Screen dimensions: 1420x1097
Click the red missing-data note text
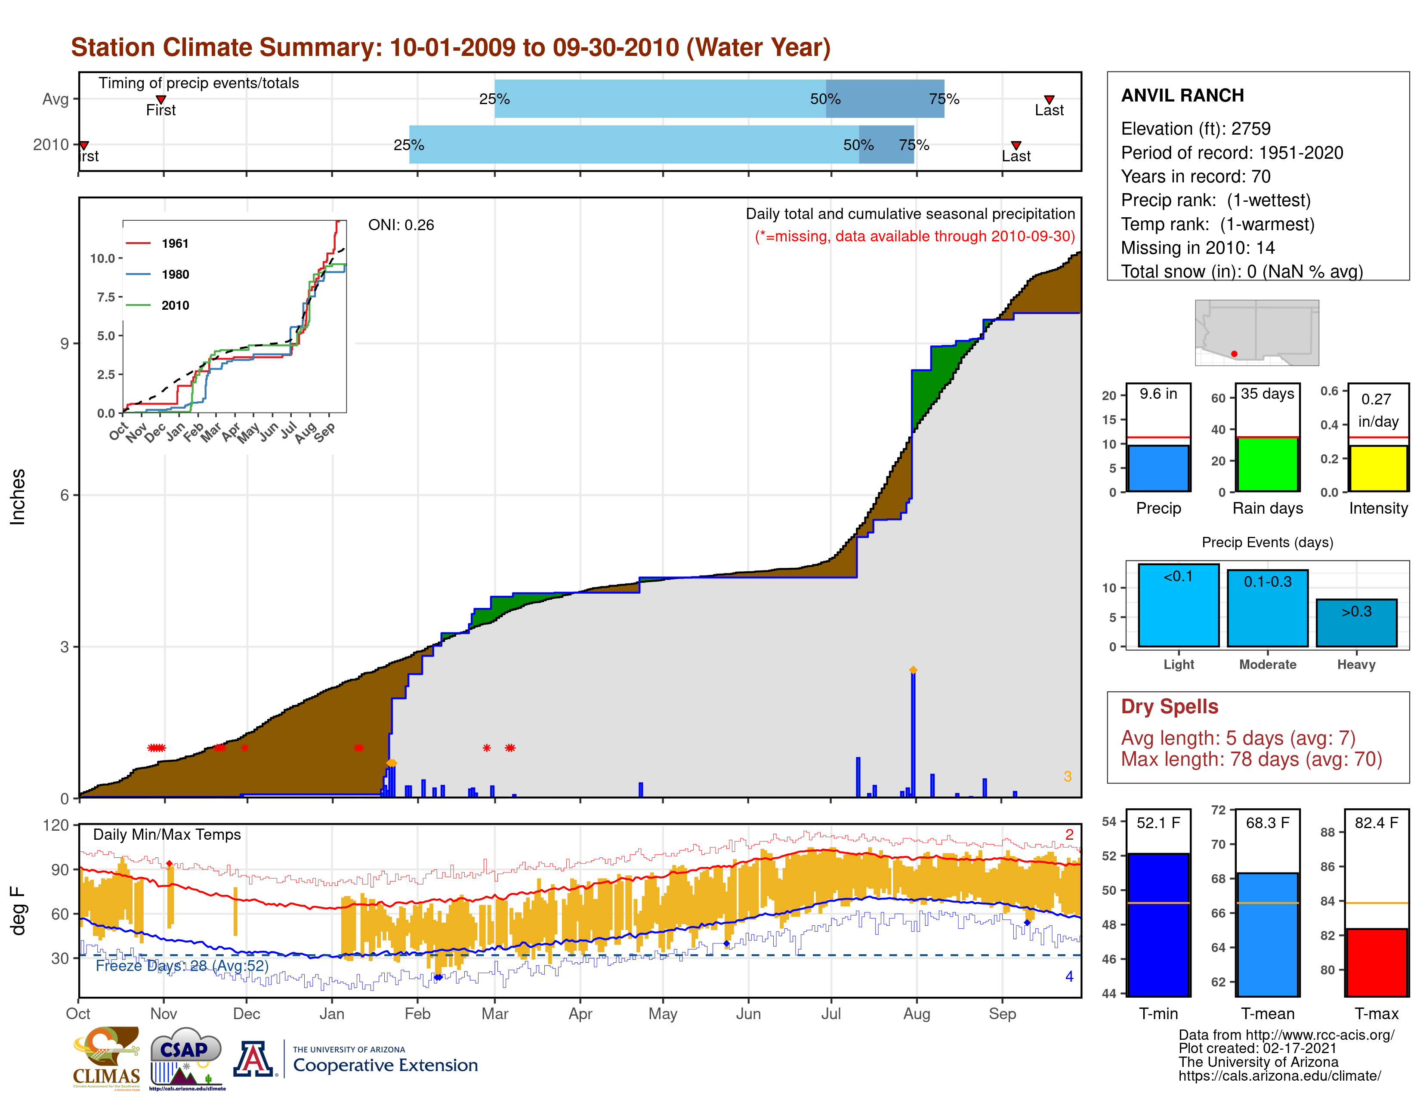pos(914,236)
